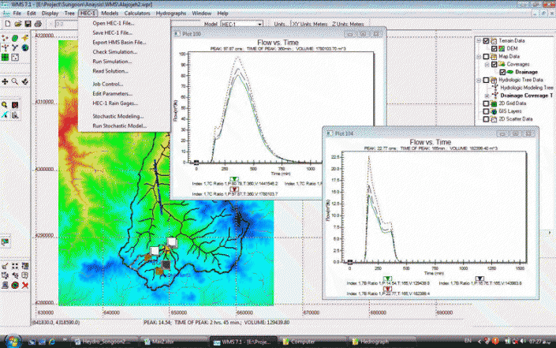Screen dimensions: 556x348
Task: Open Windows Start button
Action: pos(13,342)
